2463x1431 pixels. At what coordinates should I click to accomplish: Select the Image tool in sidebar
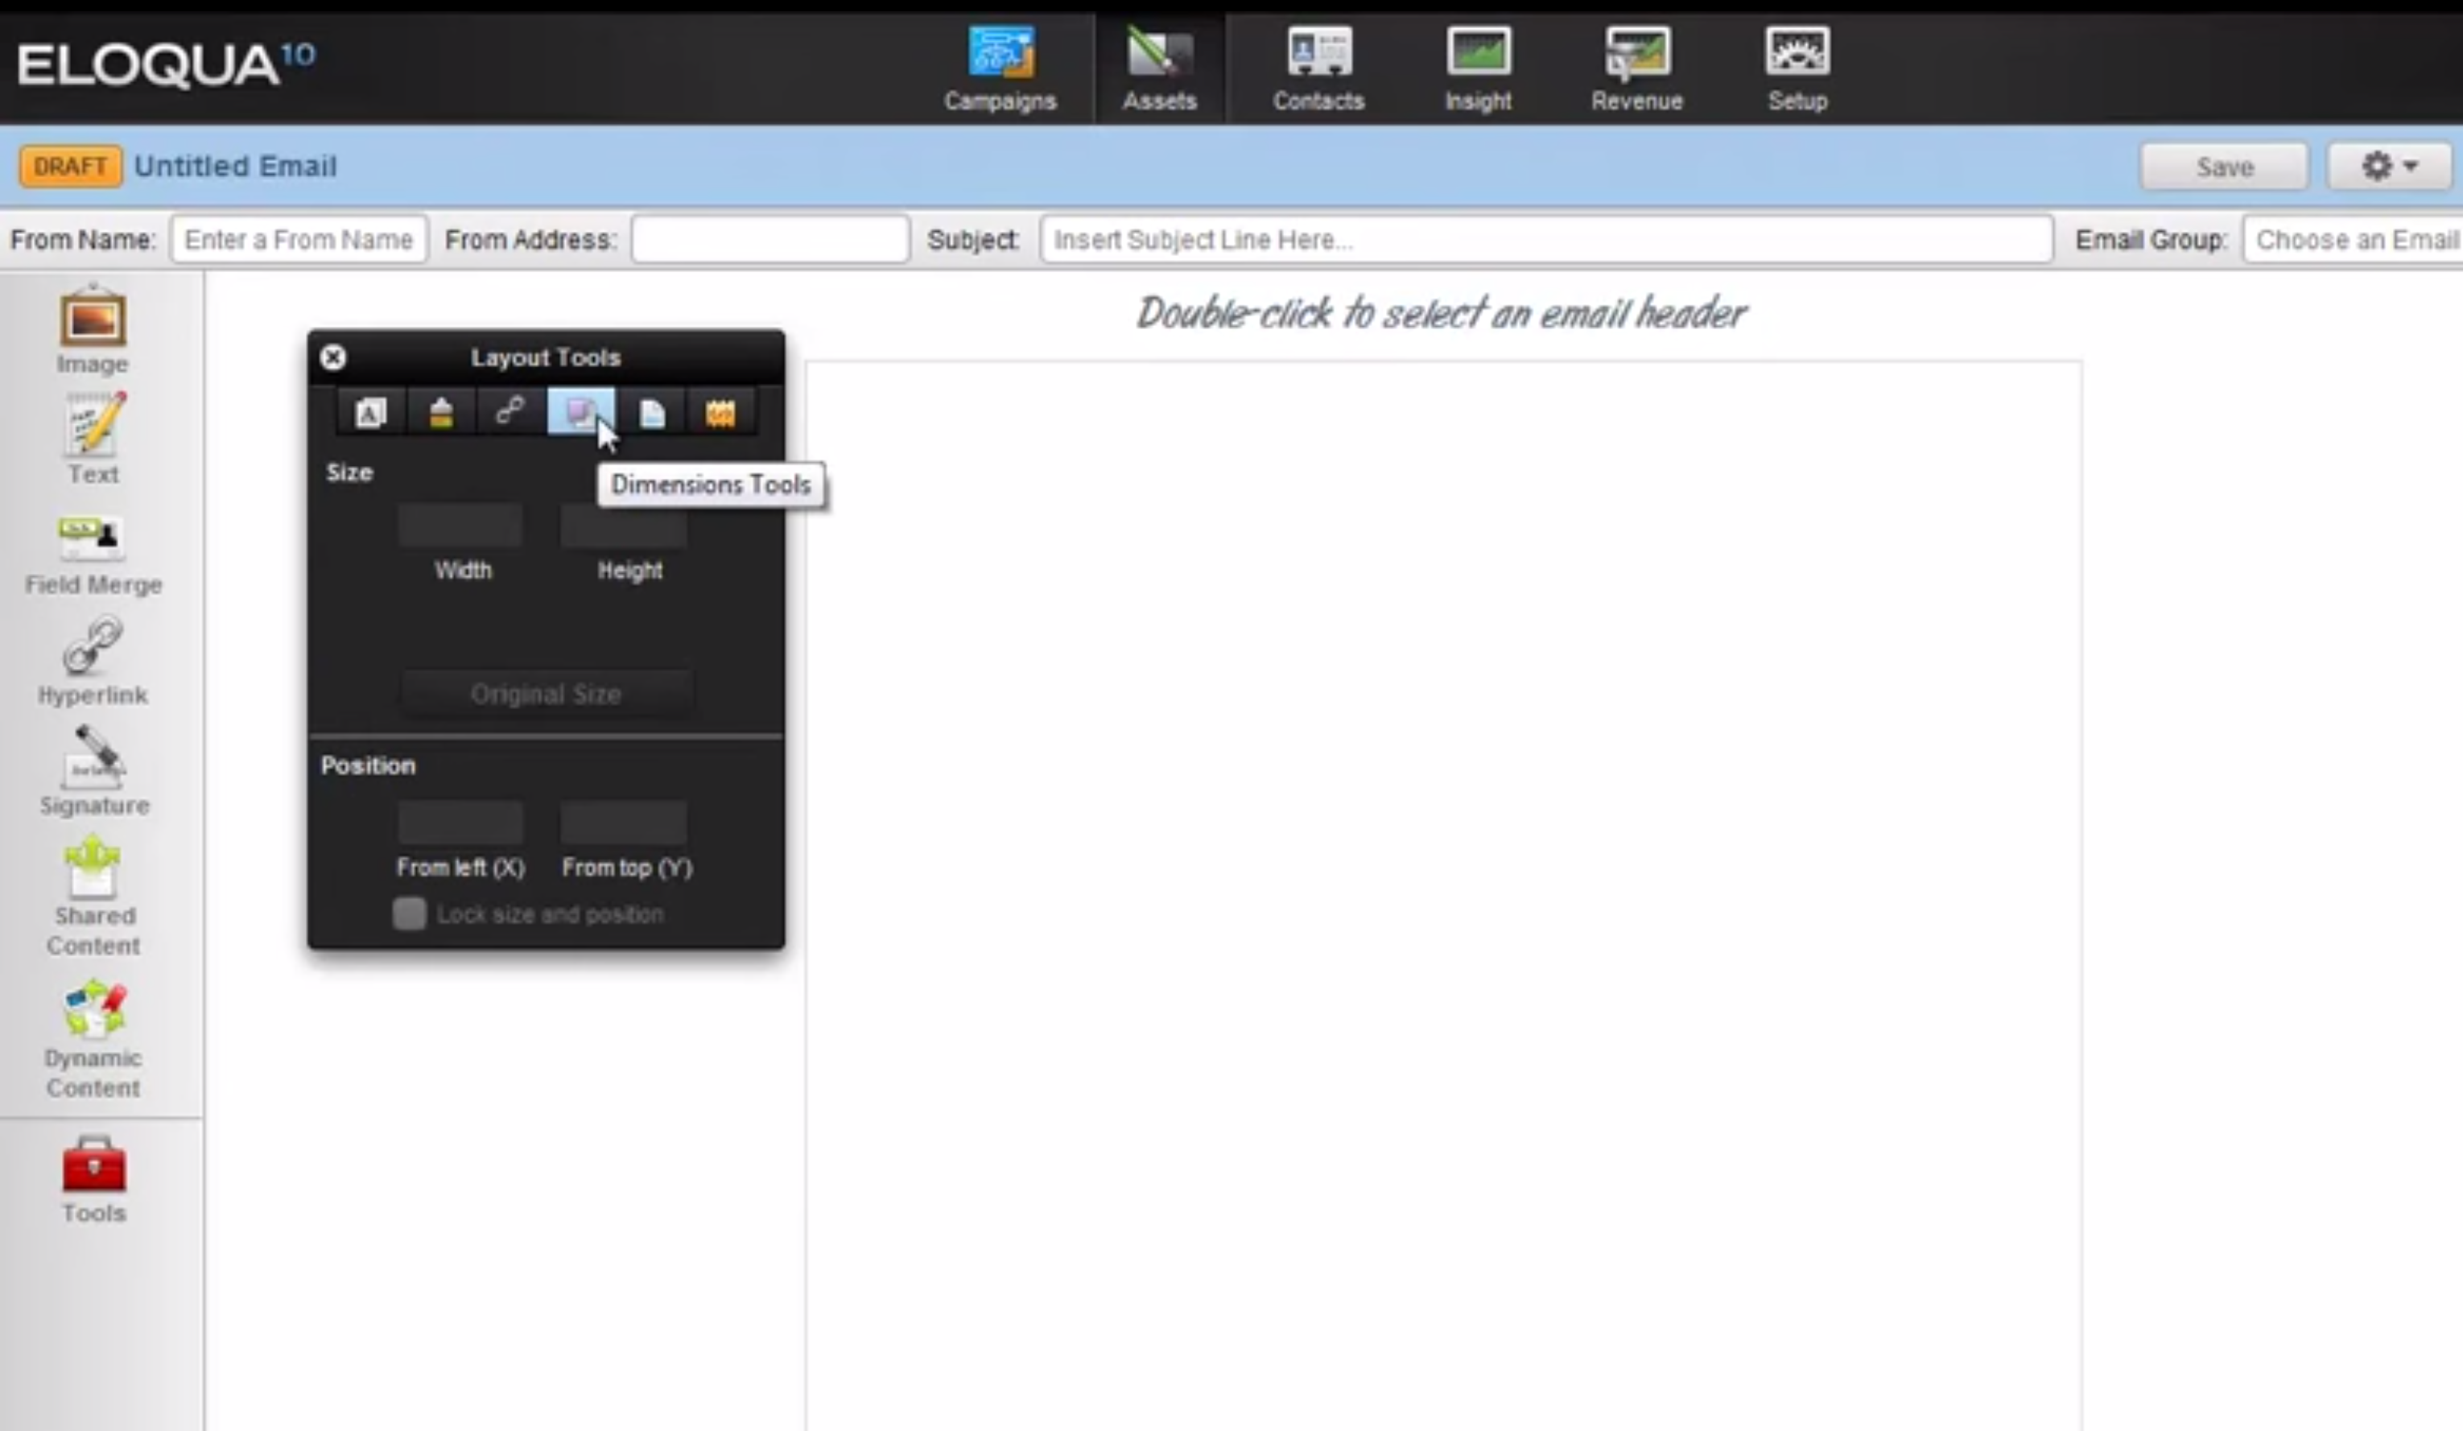click(93, 329)
